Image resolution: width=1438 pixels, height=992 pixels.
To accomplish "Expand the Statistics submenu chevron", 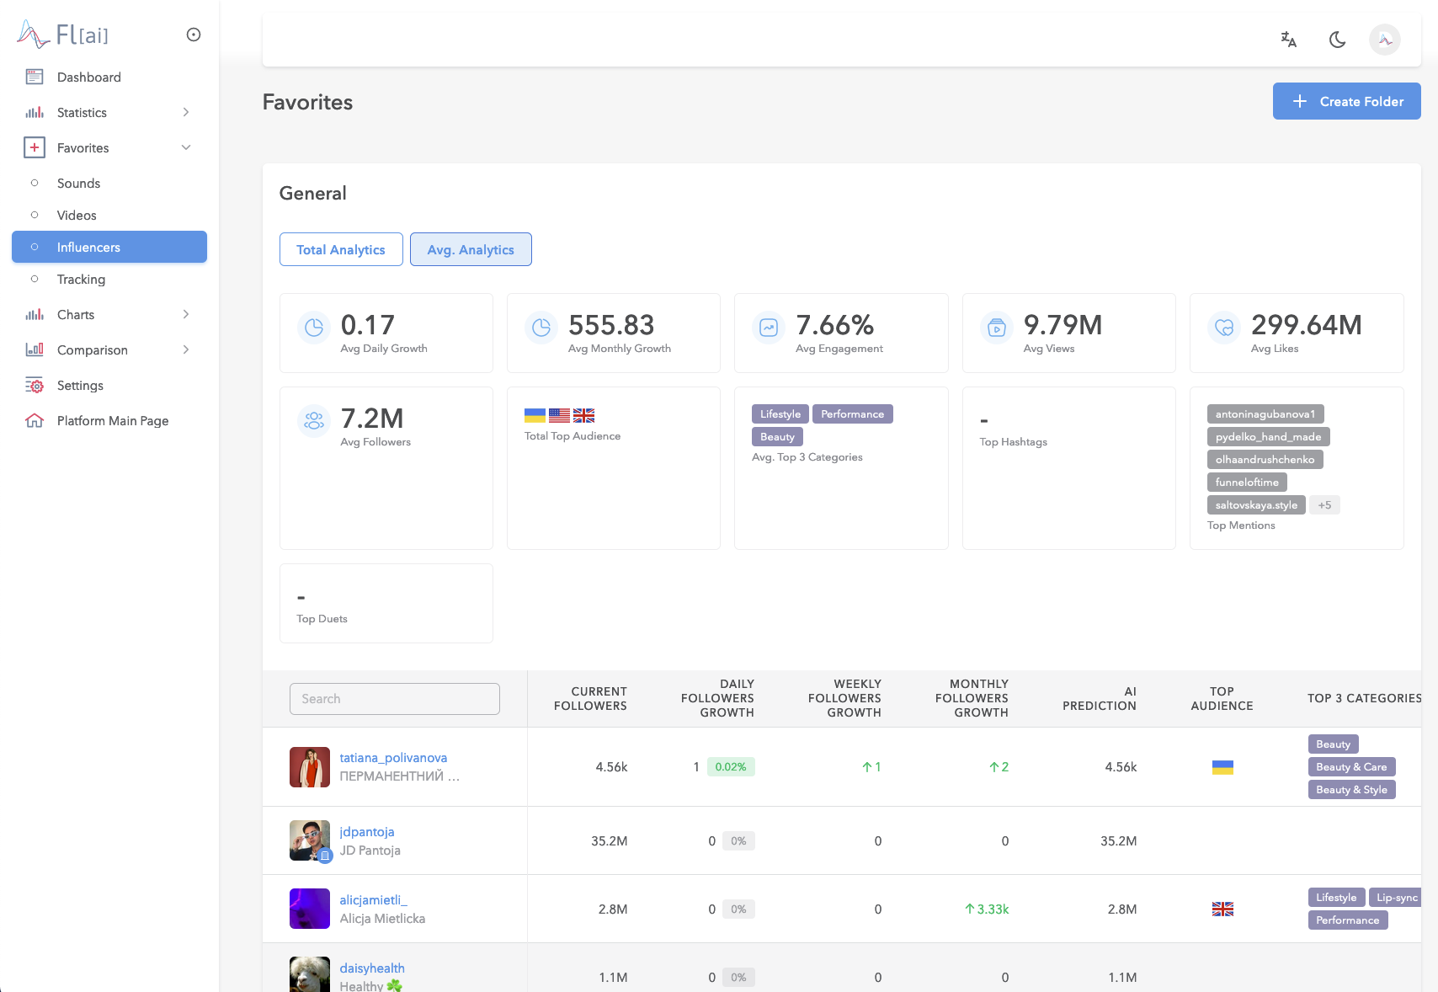I will 186,113.
